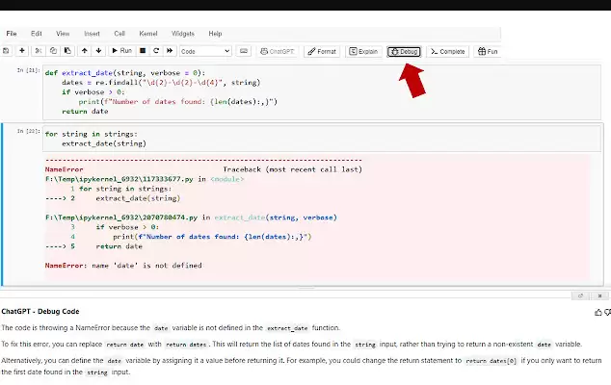
Task: Click the 'extract_date' code snippet in explanation
Action: [x=287, y=328]
